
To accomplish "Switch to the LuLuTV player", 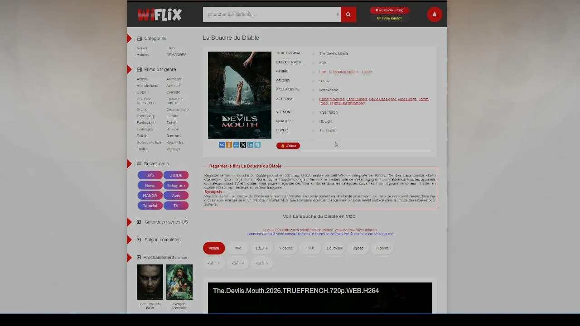I will (262, 248).
